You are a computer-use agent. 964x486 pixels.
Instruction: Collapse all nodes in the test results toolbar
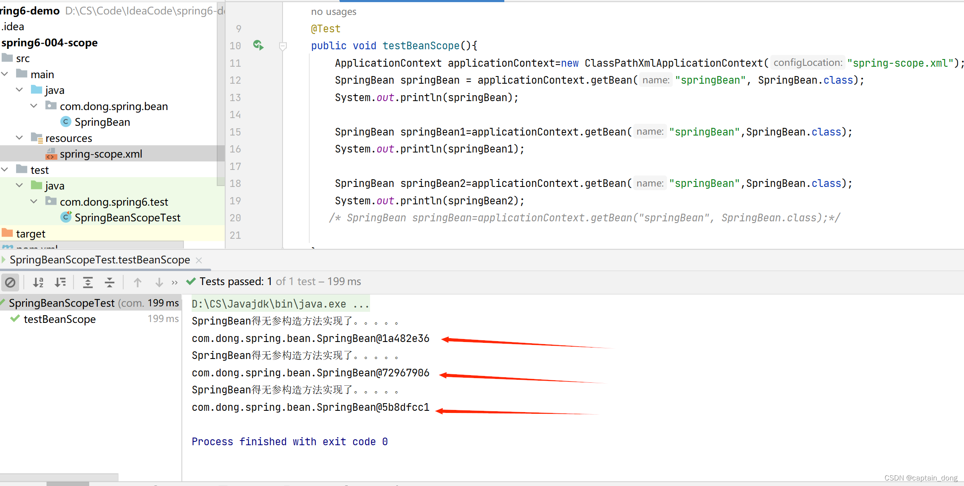coord(109,282)
